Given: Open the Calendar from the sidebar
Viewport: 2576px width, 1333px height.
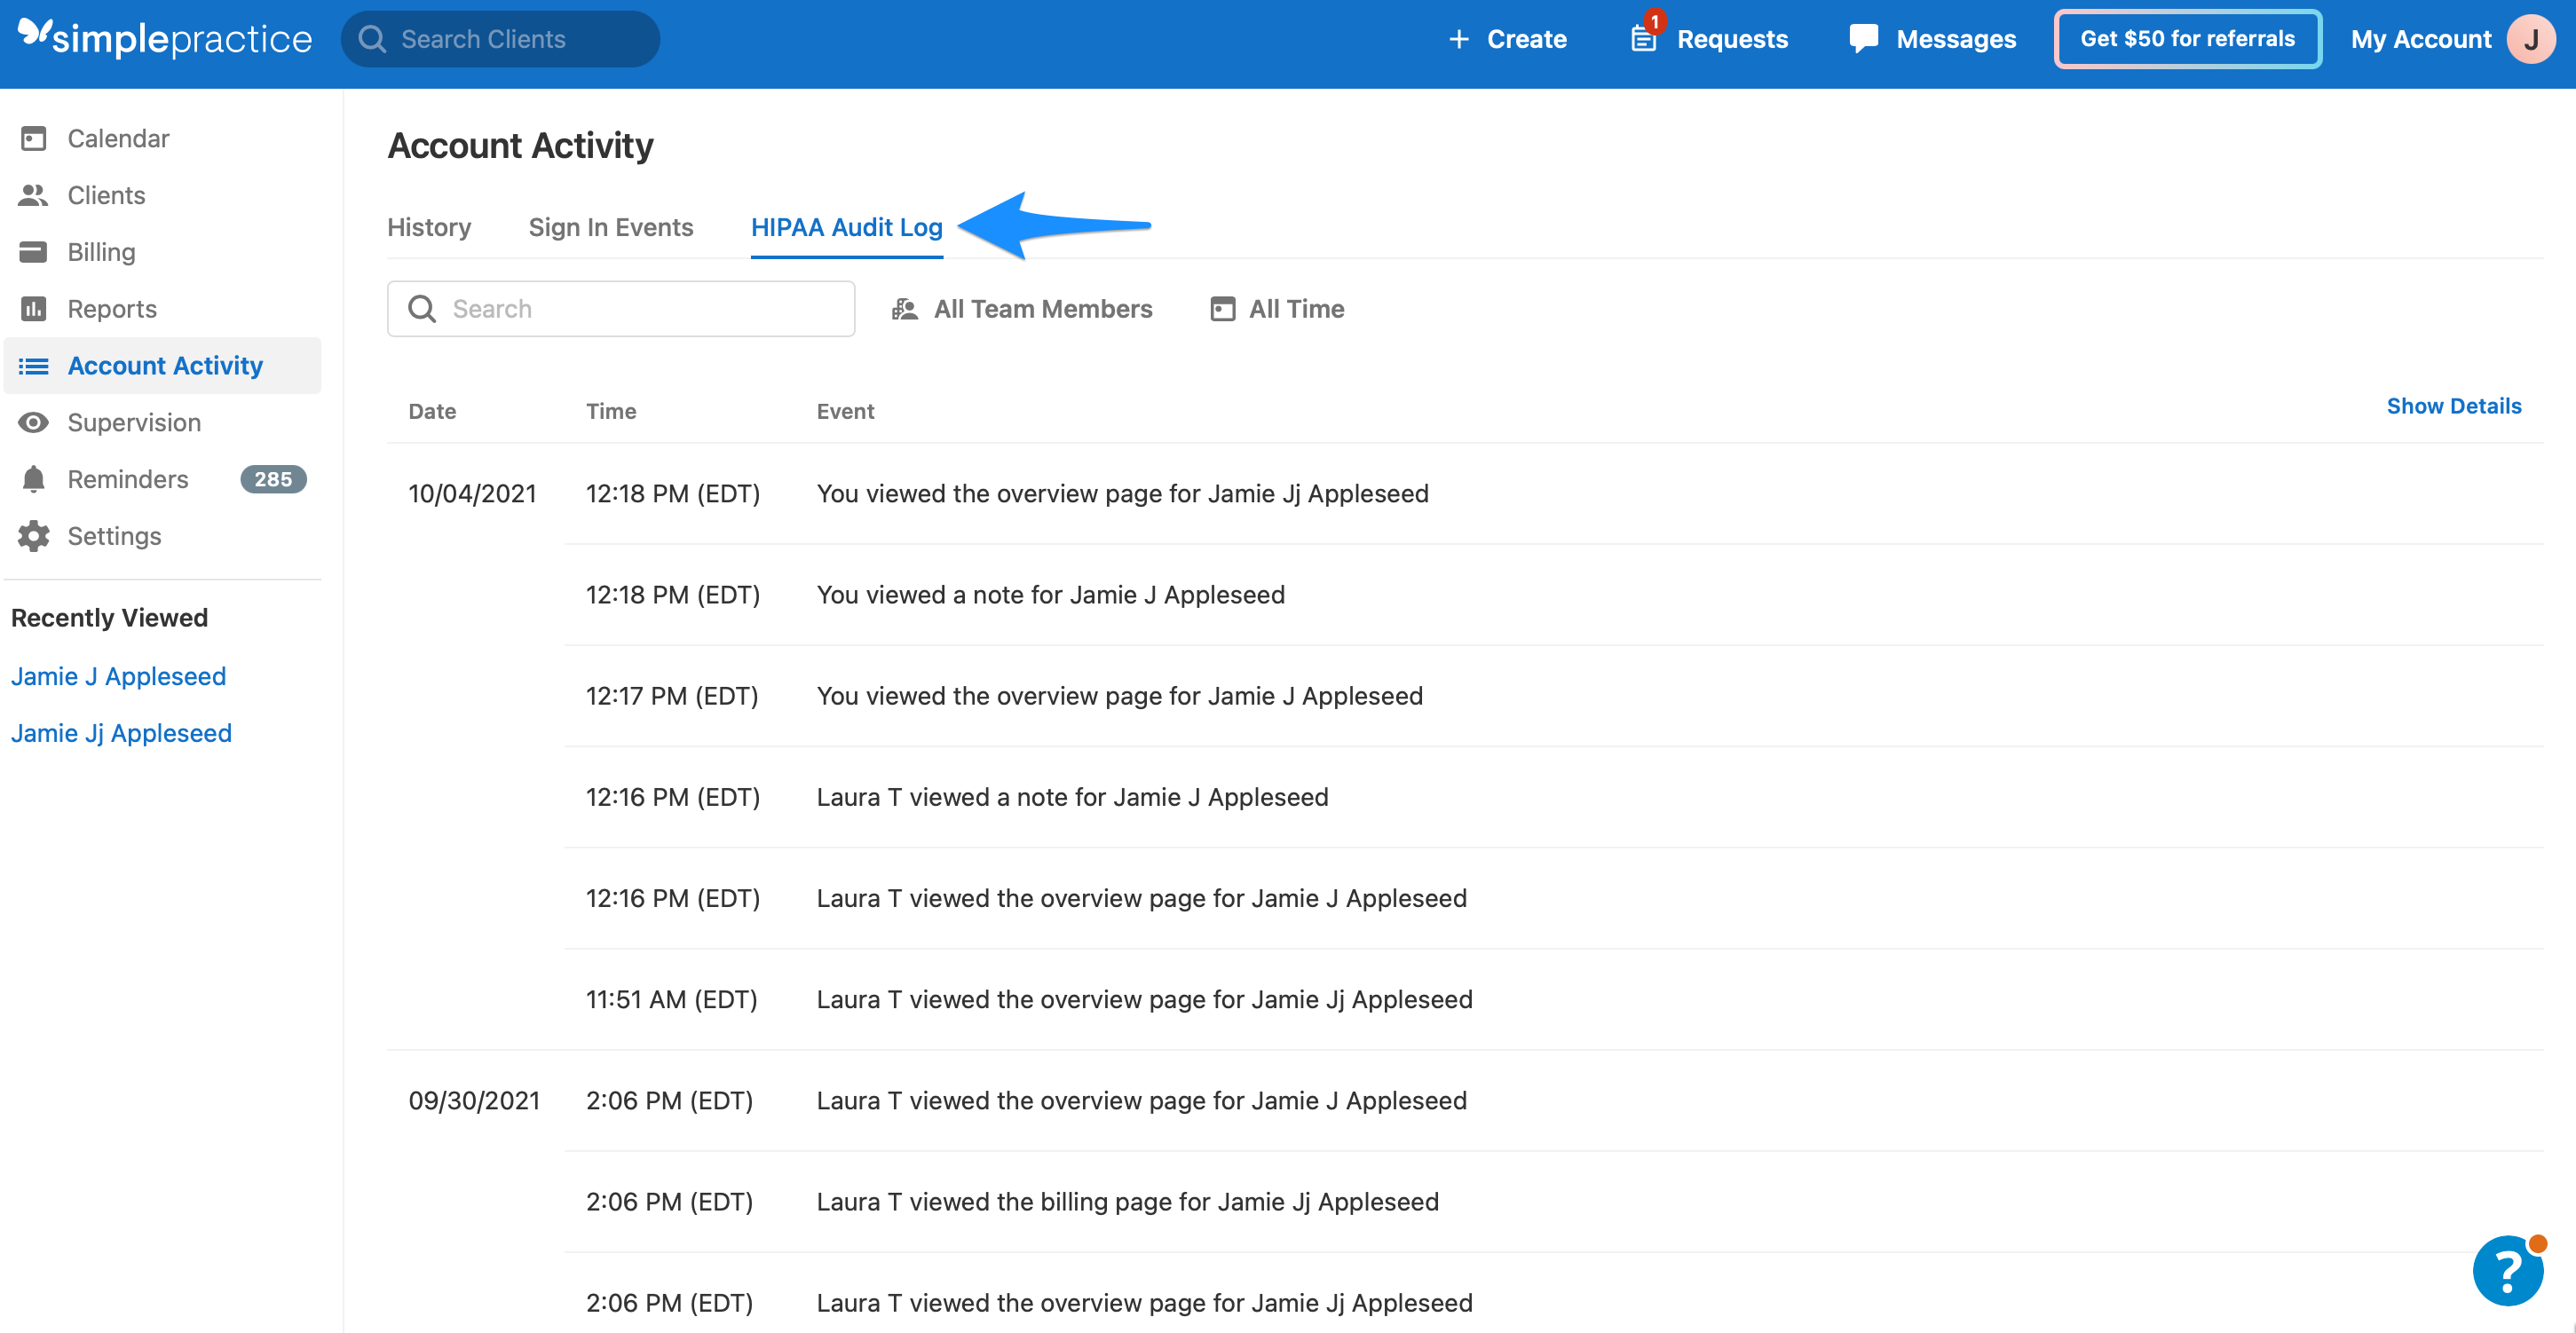Looking at the screenshot, I should click(117, 138).
